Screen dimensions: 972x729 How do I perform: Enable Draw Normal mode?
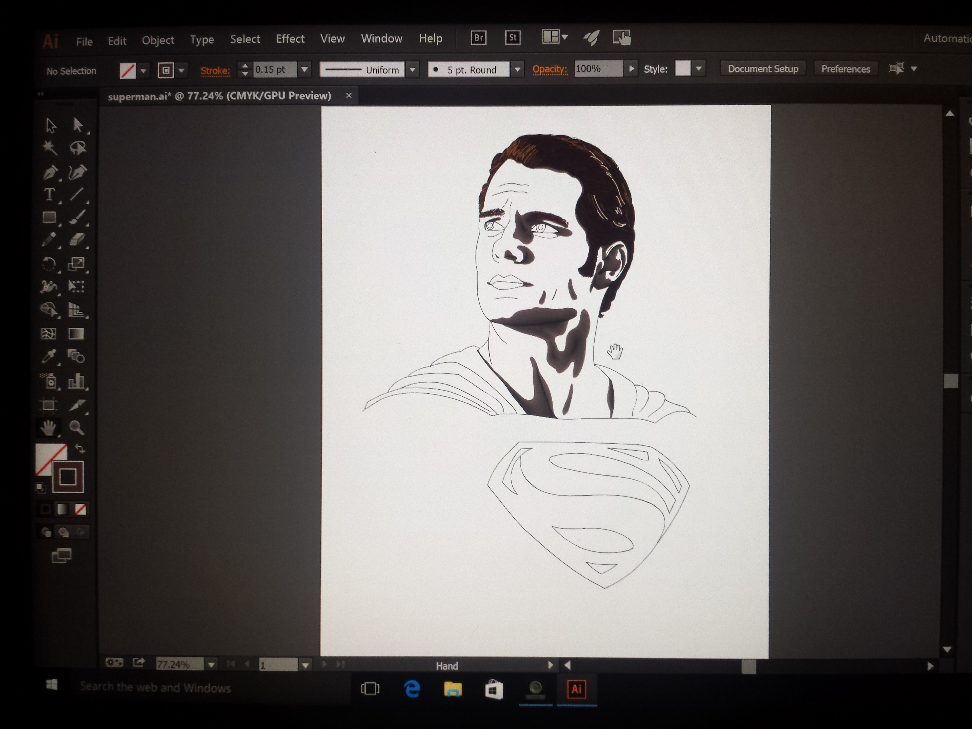(46, 533)
